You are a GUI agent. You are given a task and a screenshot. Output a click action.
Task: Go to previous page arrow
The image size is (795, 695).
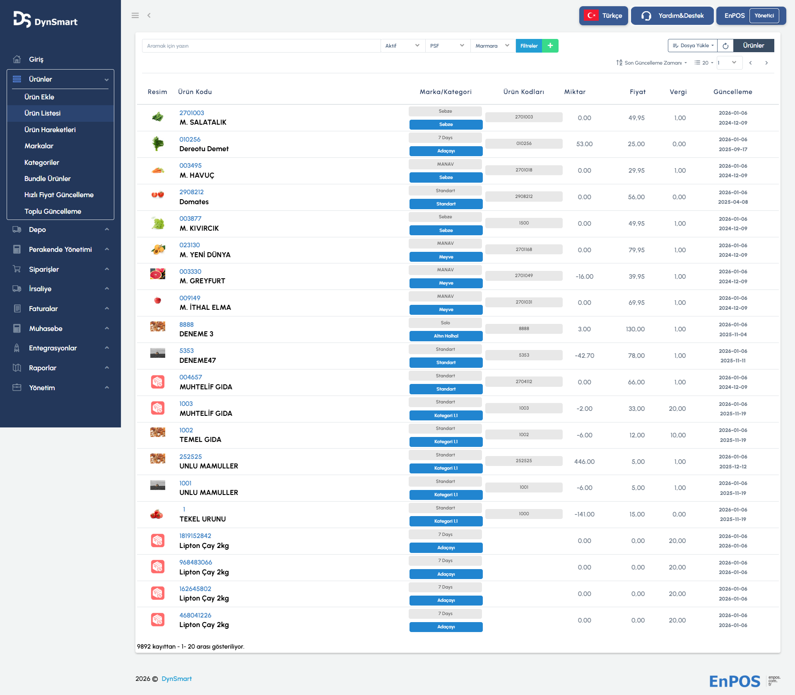click(x=750, y=63)
